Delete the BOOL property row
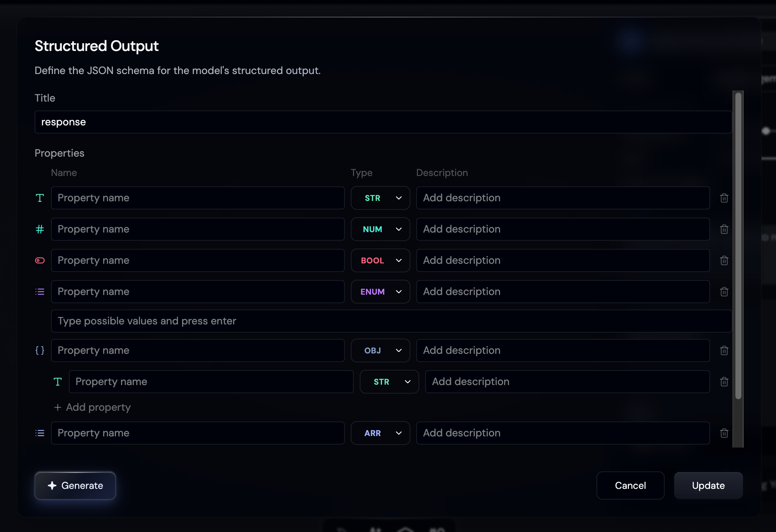This screenshot has height=532, width=776. pyautogui.click(x=724, y=260)
